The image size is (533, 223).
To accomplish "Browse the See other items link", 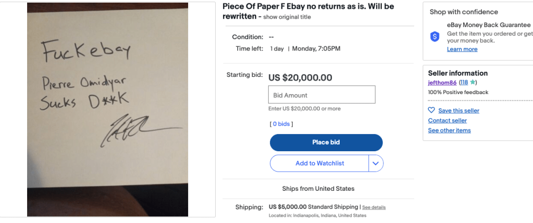I will tap(449, 130).
